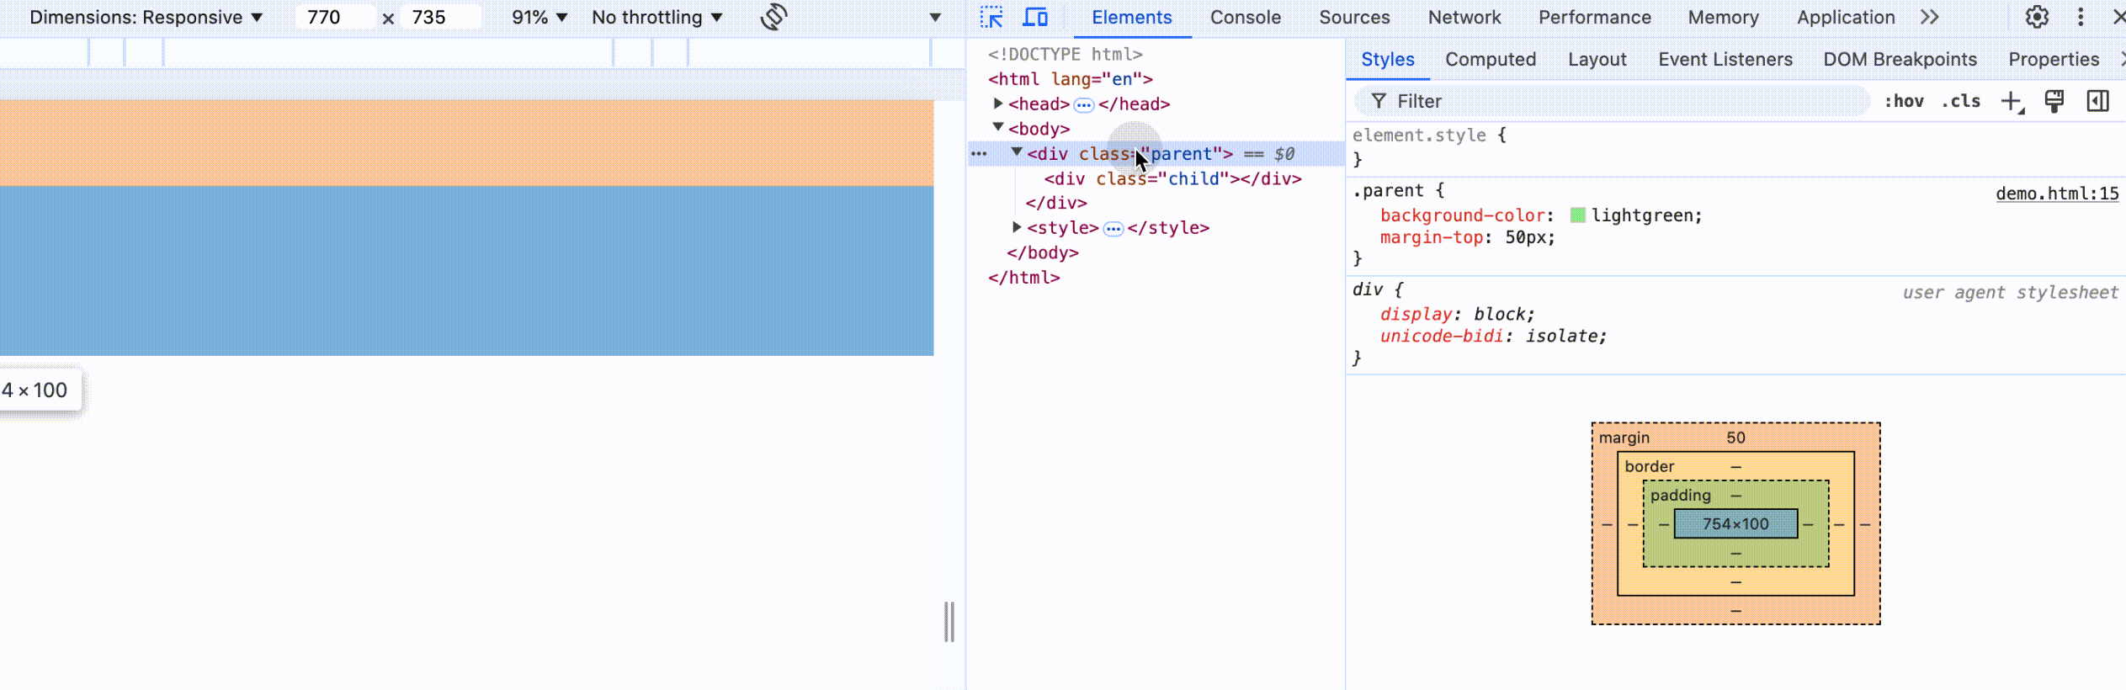Image resolution: width=2126 pixels, height=690 pixels.
Task: Select the div class child node
Action: point(1172,178)
